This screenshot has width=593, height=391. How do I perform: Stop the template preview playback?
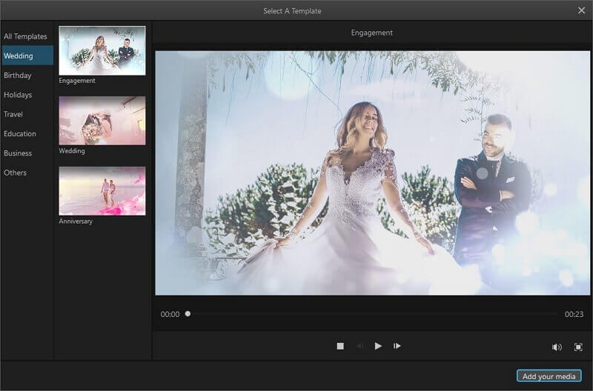[x=340, y=346]
